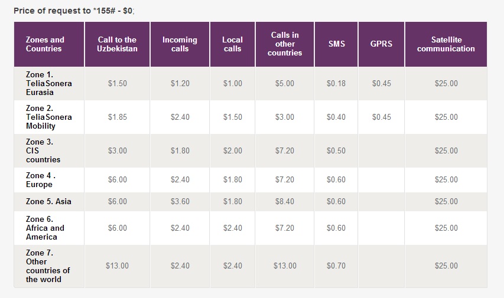
Task: Click the Zone 3 CIS countries label
Action: (x=43, y=151)
